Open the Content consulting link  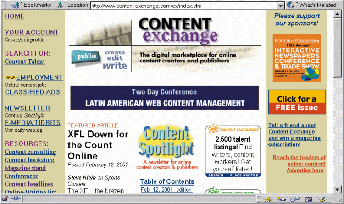[30, 152]
